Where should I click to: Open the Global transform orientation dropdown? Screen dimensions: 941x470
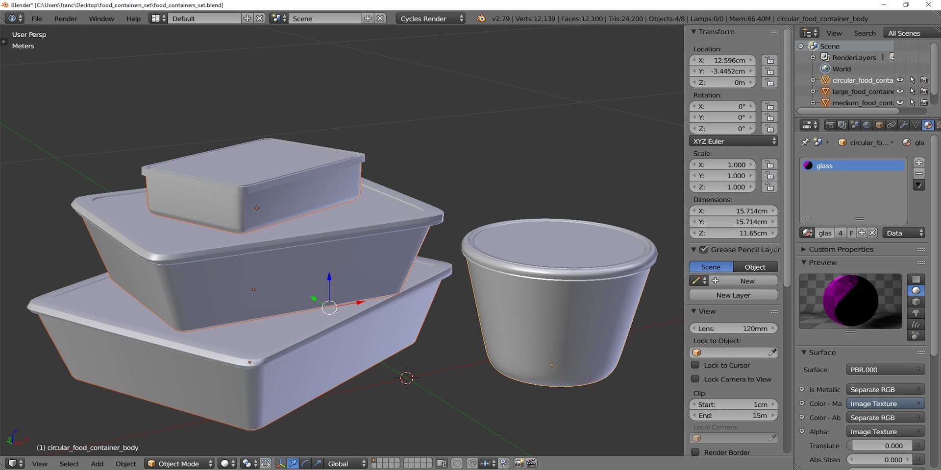[x=347, y=463]
